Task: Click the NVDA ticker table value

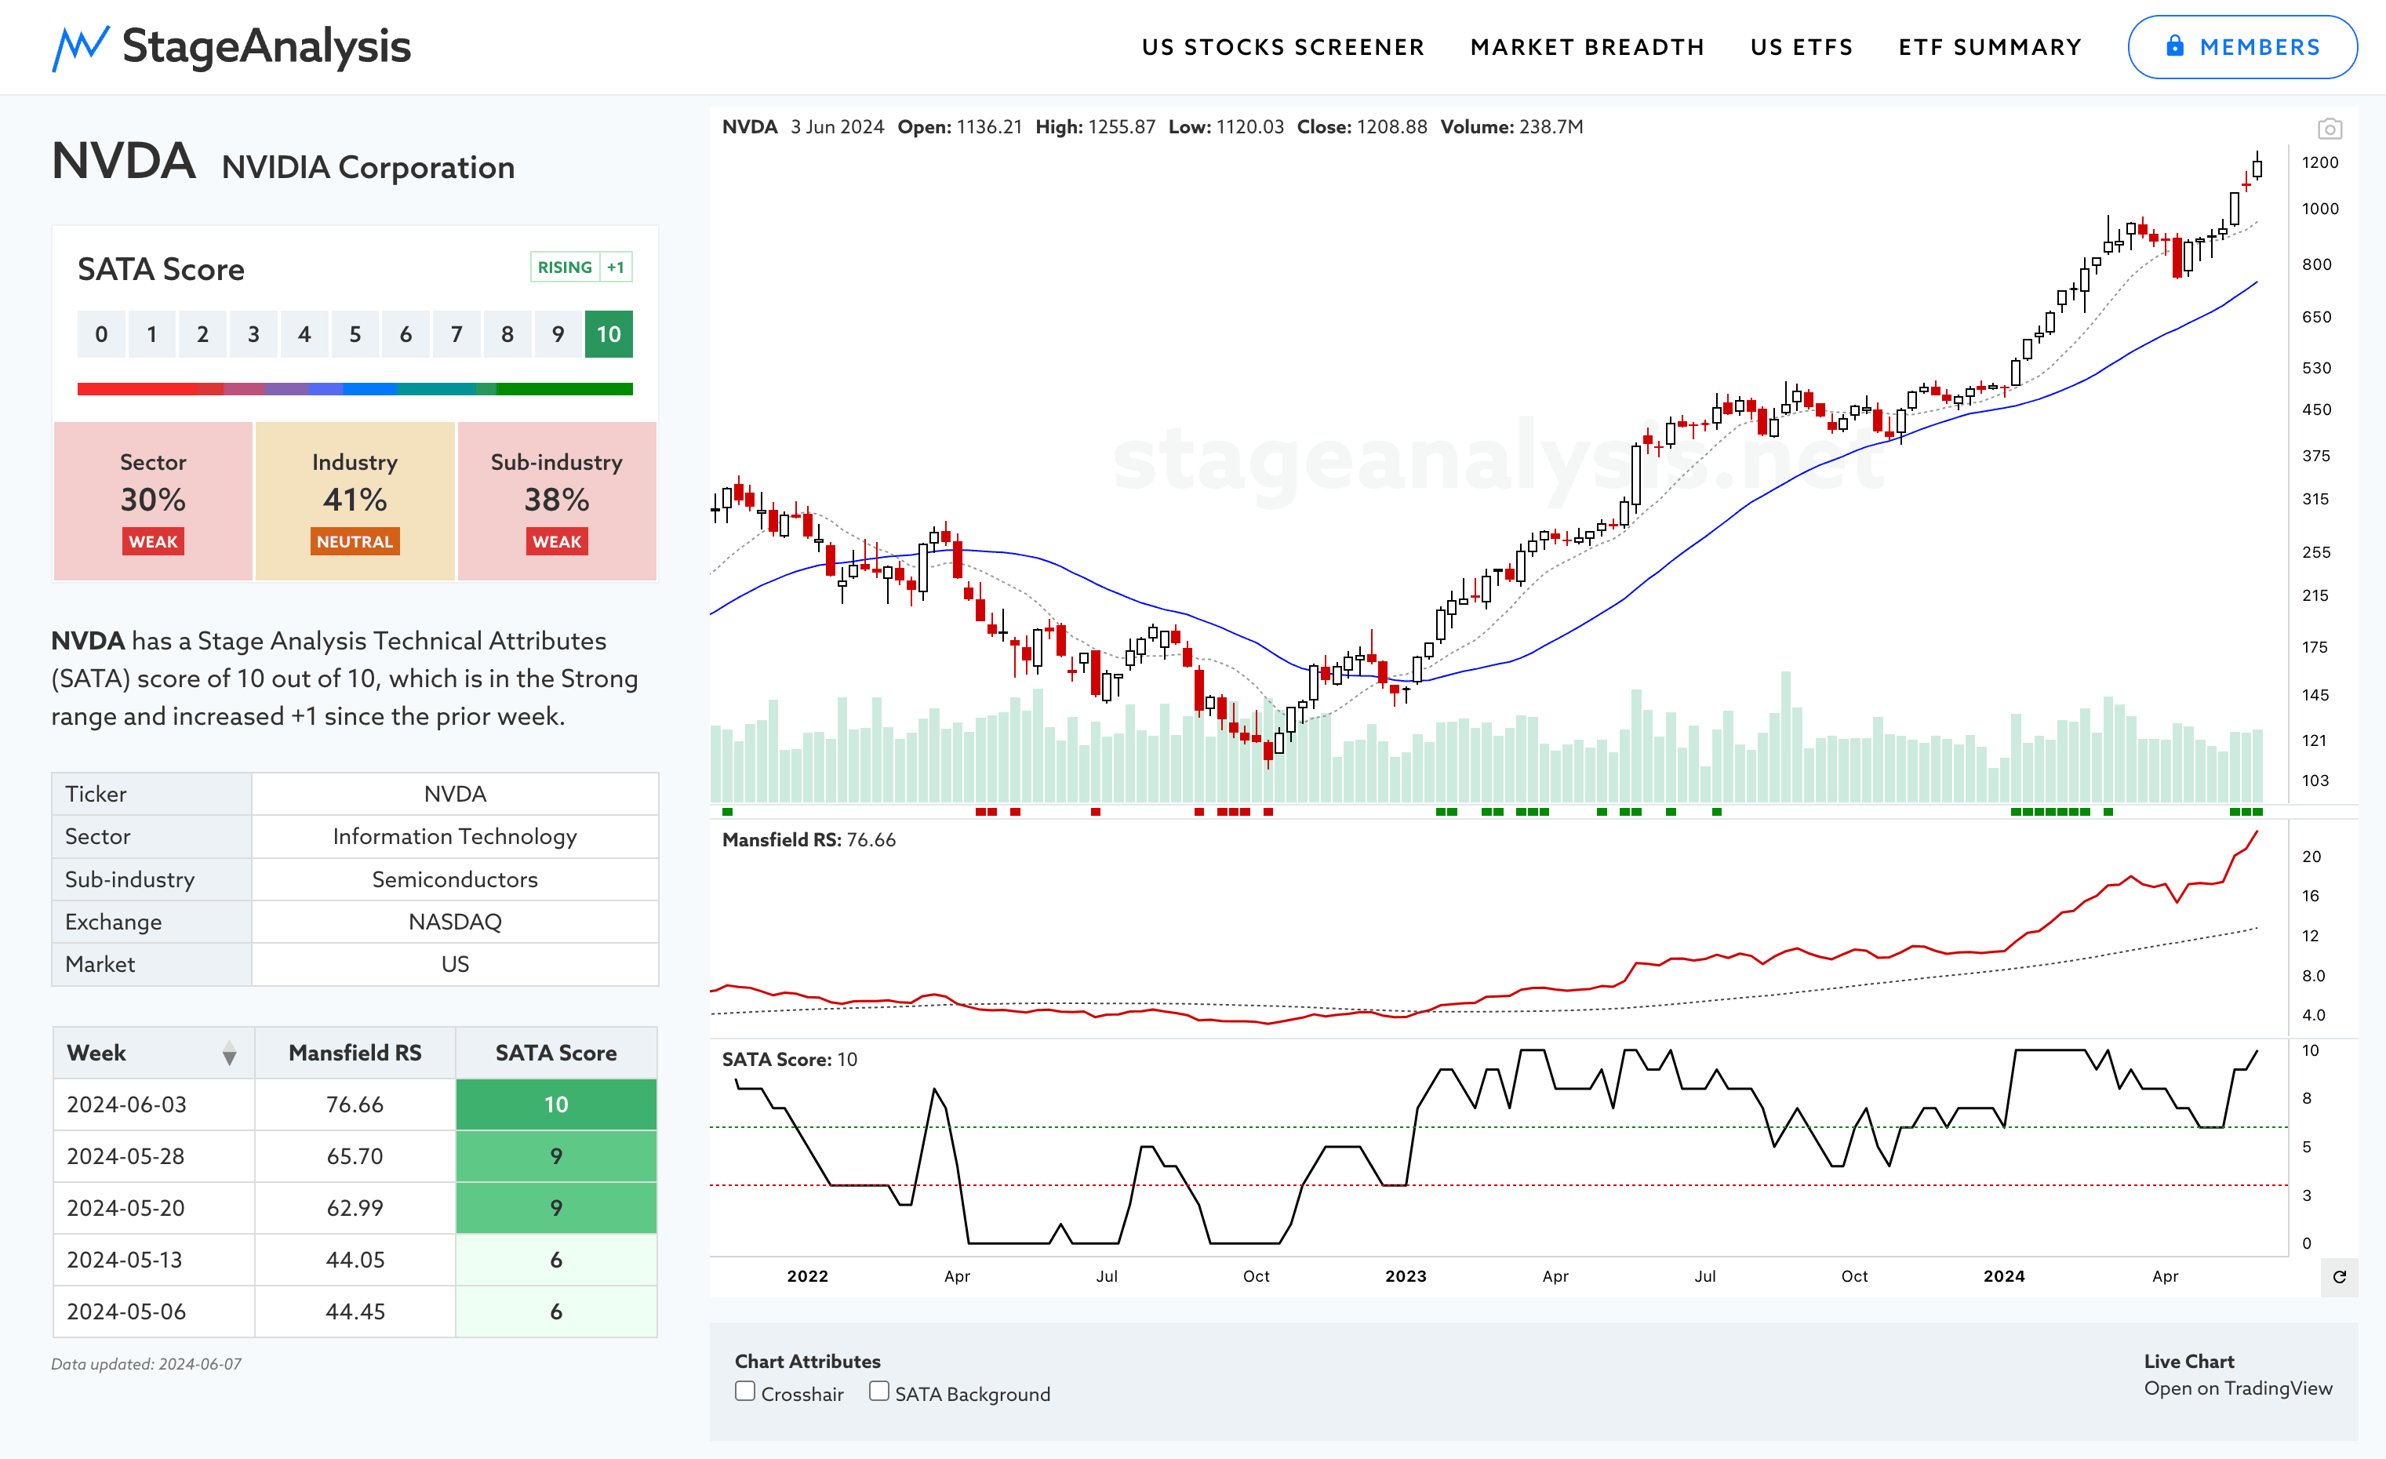Action: [455, 794]
